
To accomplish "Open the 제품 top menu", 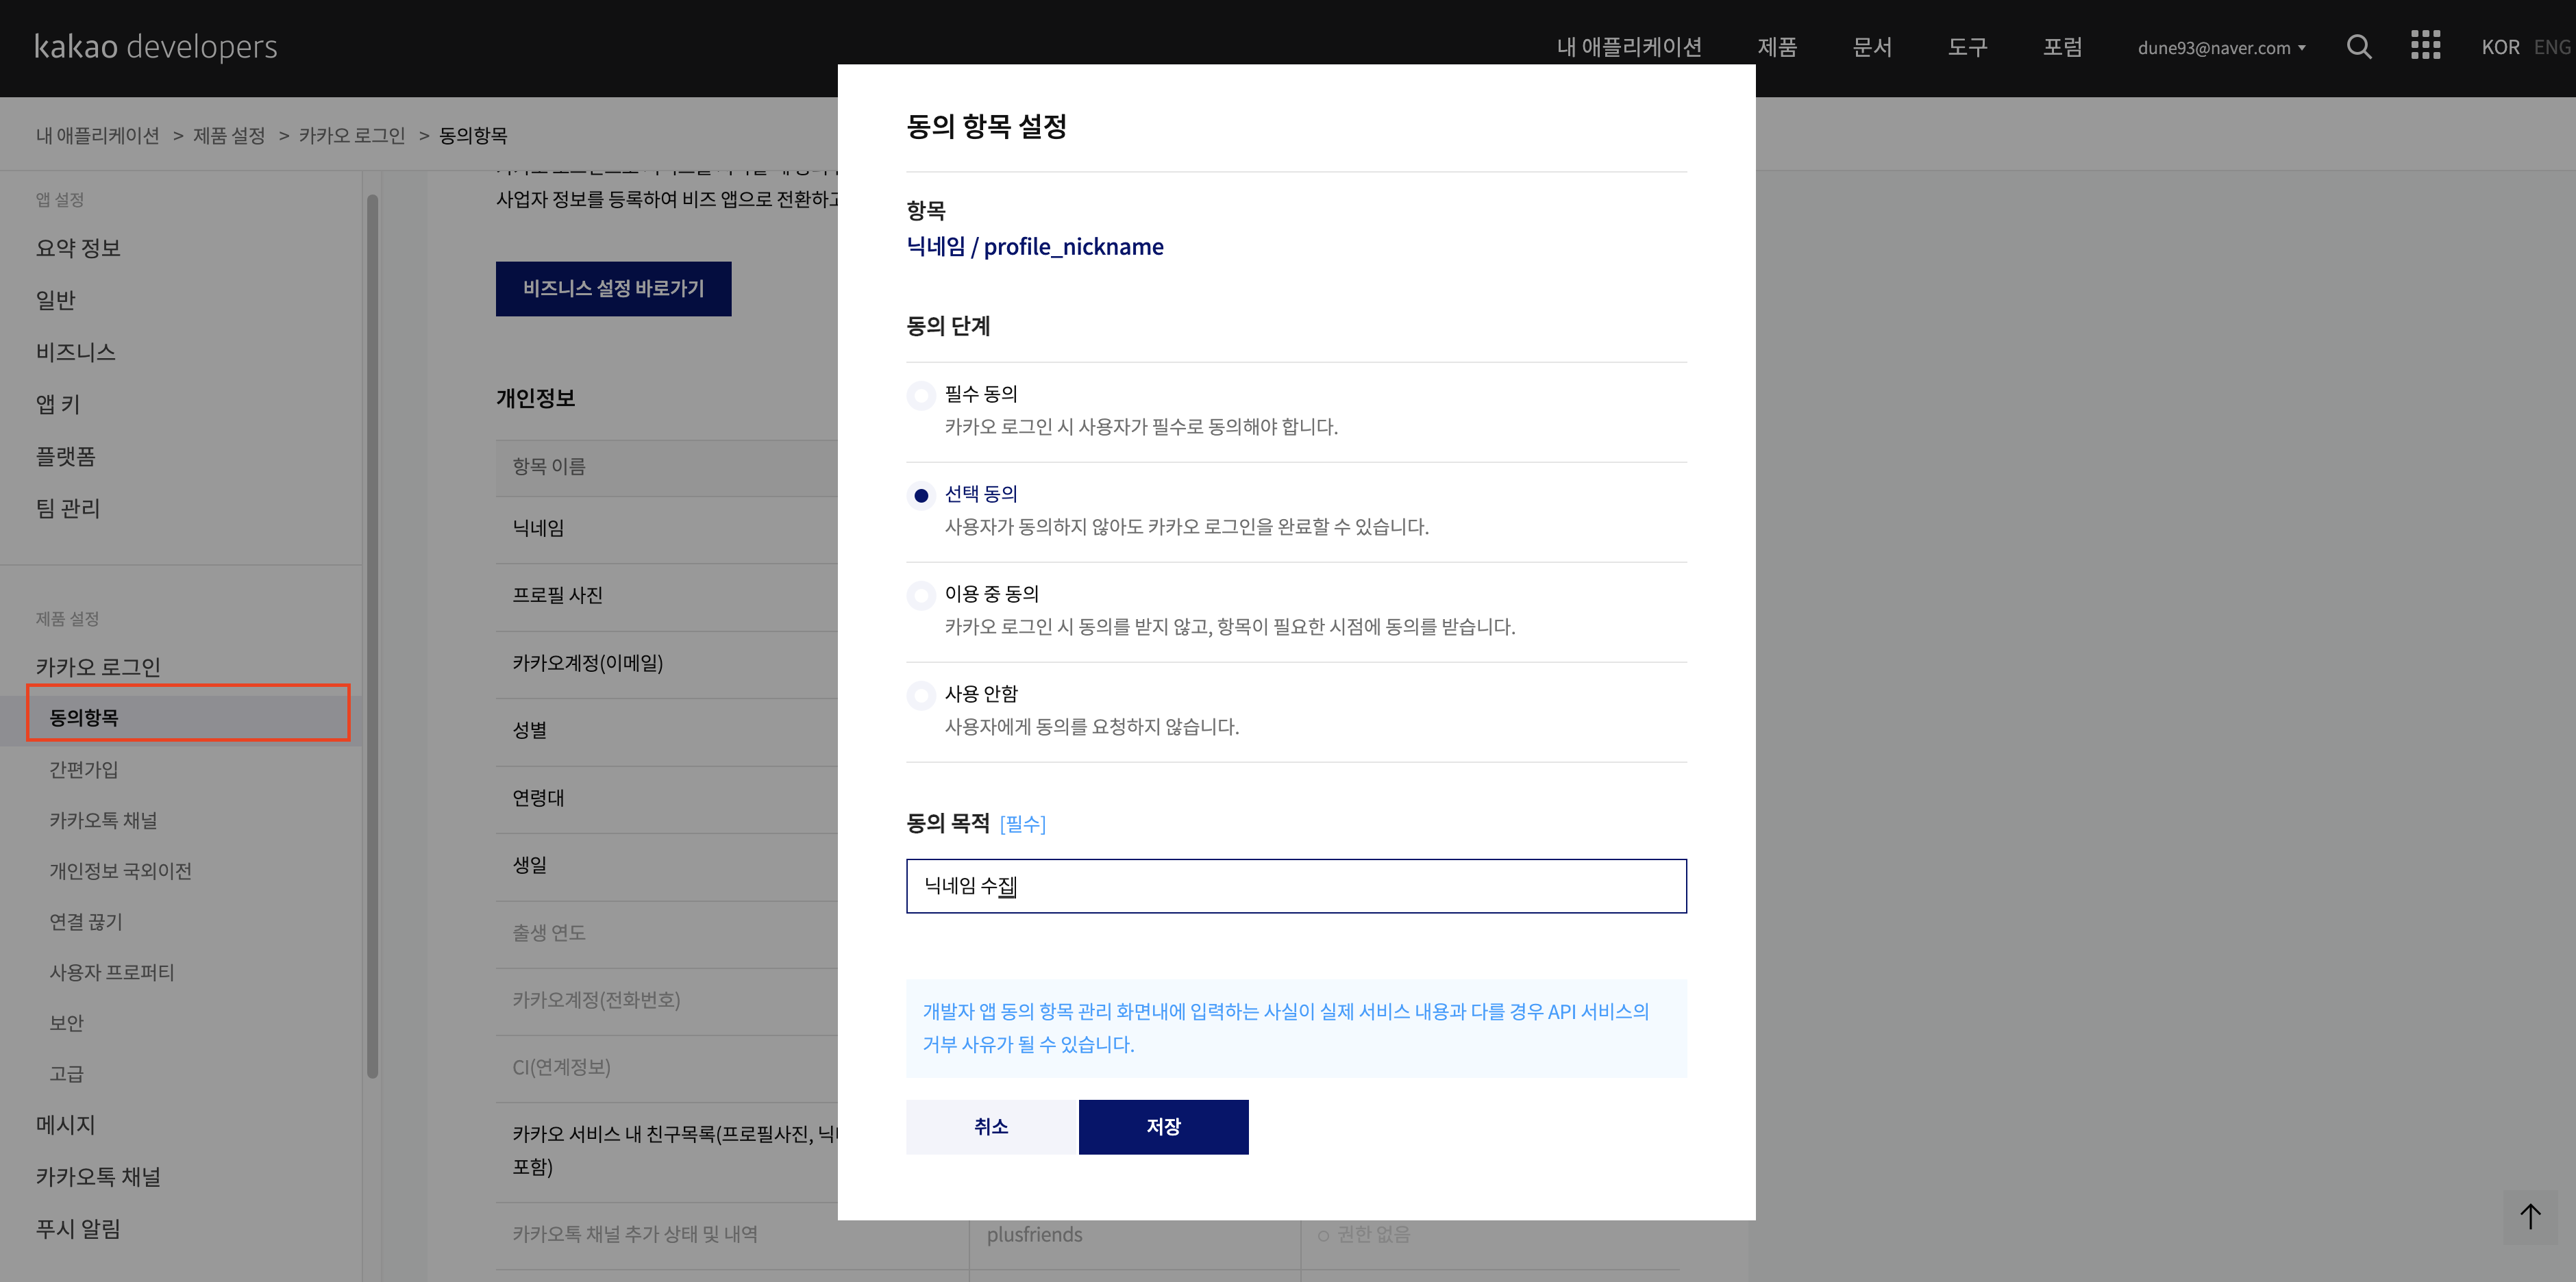I will [1777, 47].
